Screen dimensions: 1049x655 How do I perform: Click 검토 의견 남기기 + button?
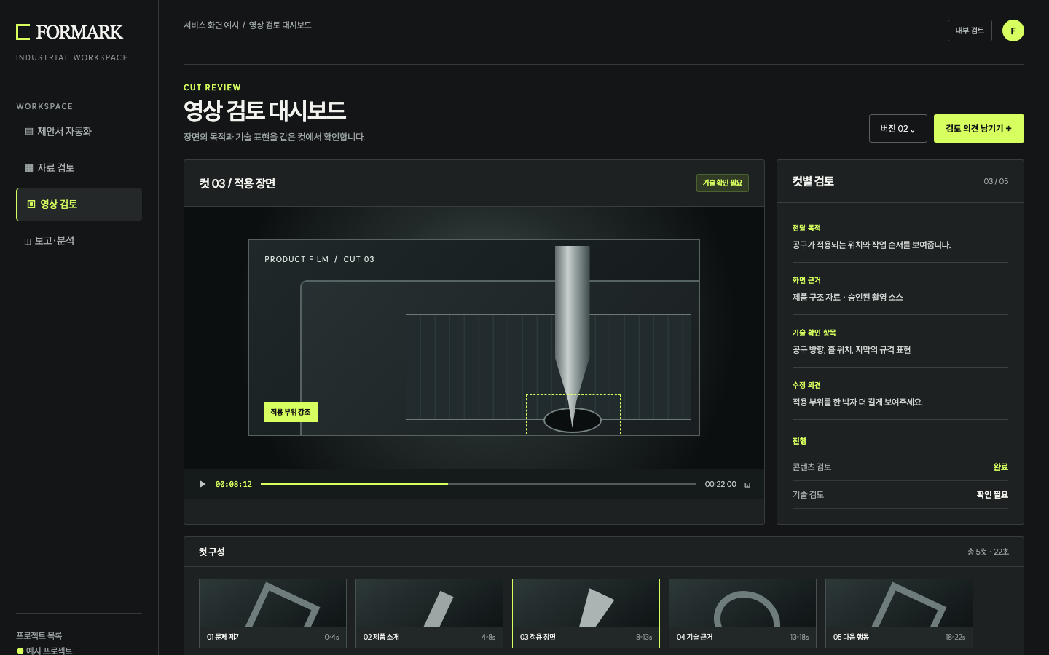(x=978, y=129)
